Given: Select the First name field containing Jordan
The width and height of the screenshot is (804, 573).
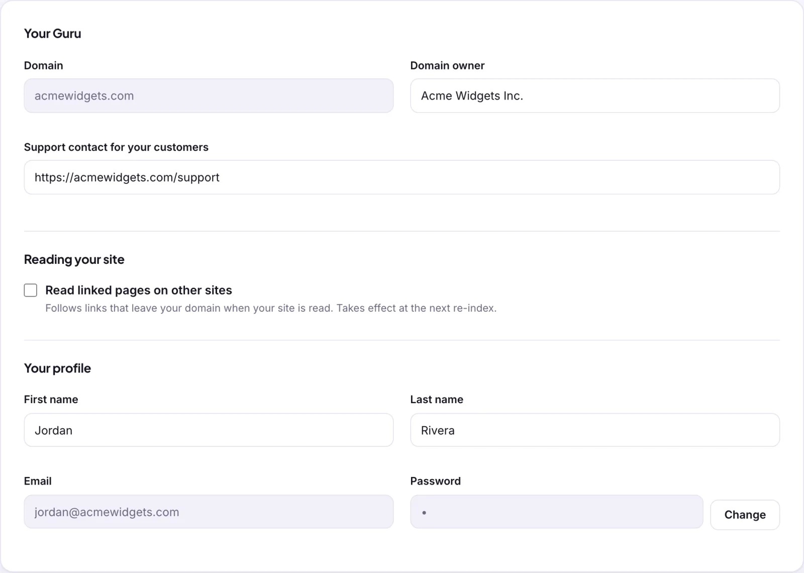Looking at the screenshot, I should (x=209, y=430).
